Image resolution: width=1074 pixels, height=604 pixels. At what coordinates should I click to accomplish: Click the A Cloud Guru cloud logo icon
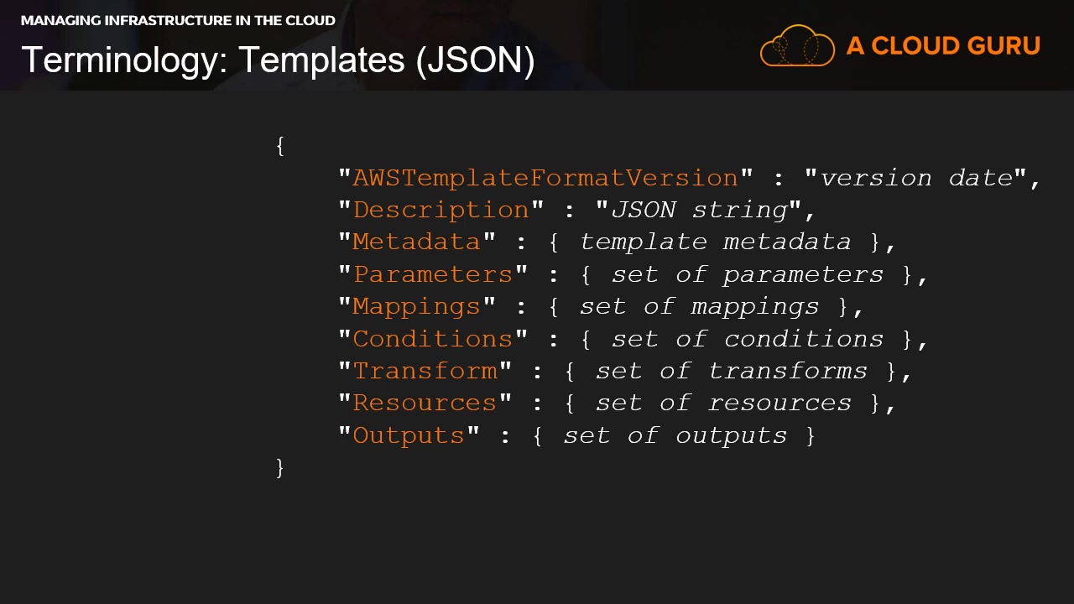coord(796,45)
